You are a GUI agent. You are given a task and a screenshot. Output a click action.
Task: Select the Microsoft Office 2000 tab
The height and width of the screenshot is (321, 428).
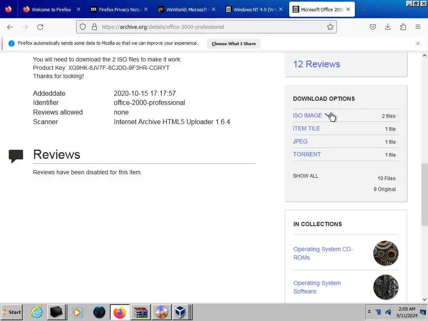click(321, 10)
